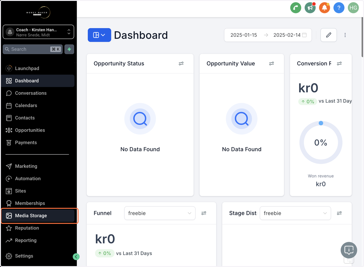The height and width of the screenshot is (267, 364).
Task: Open the date range calendar icon
Action: tap(304, 35)
